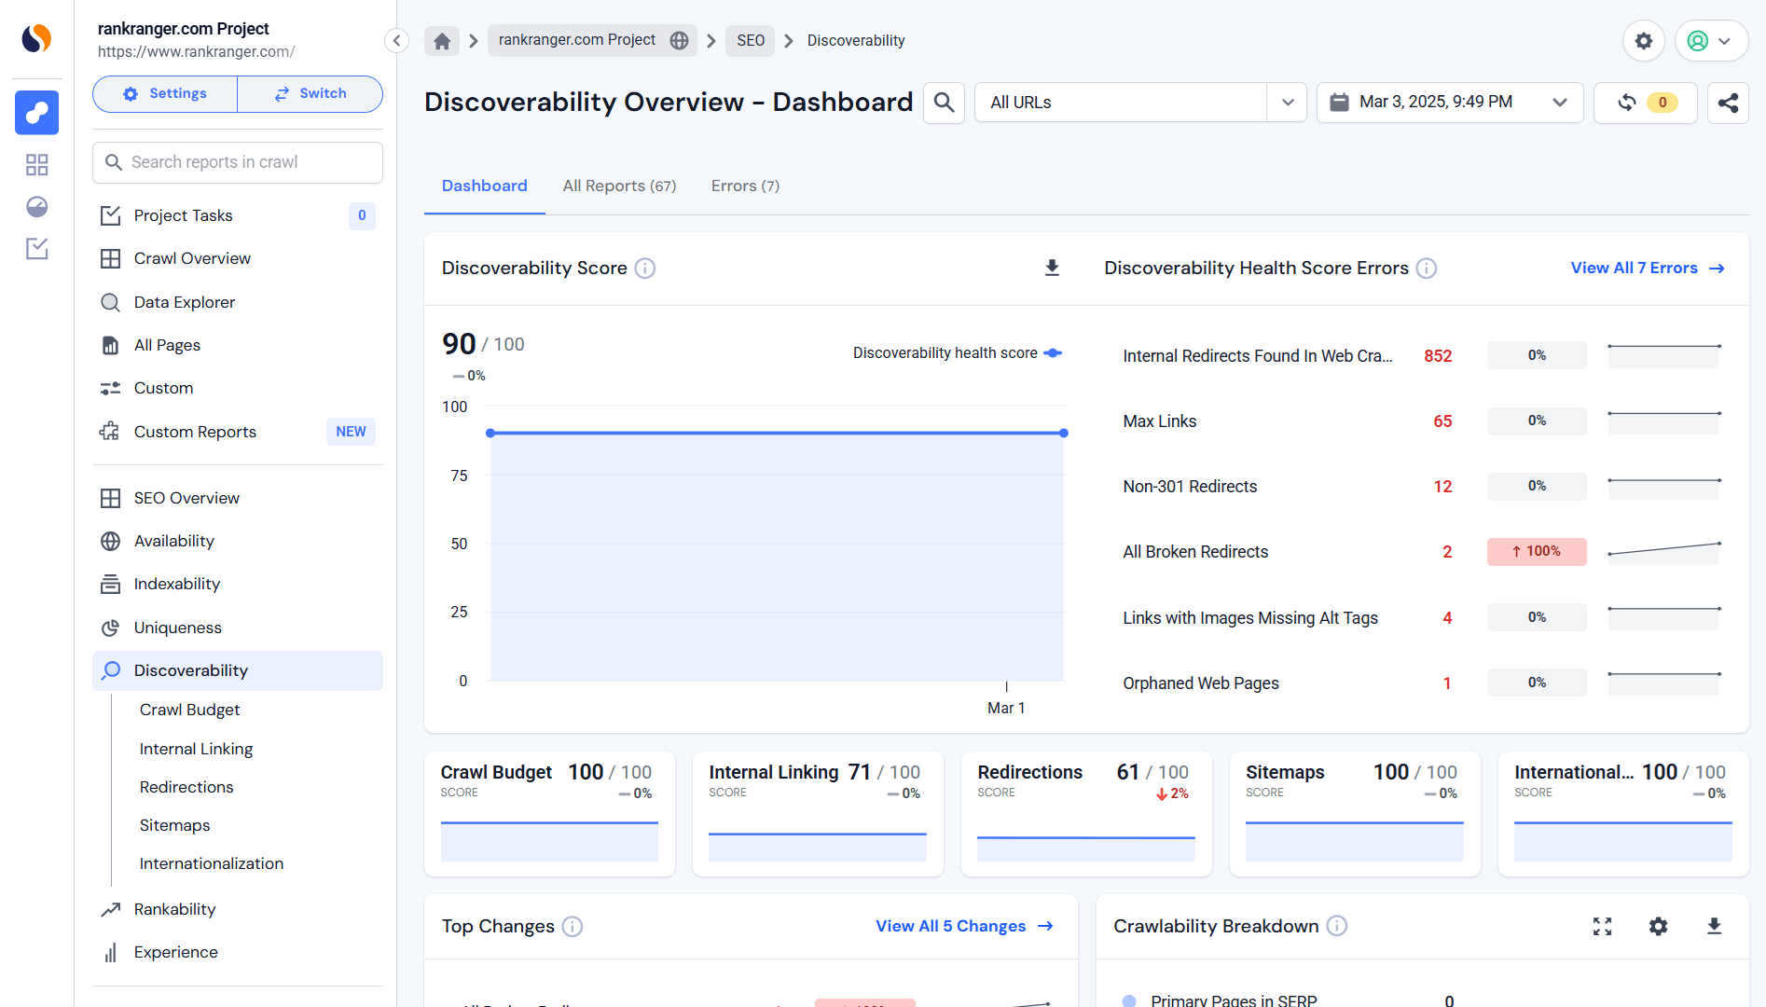Viewport: 1766px width, 1007px height.
Task: Open Crawlability Breakdown settings gear
Action: [1658, 927]
